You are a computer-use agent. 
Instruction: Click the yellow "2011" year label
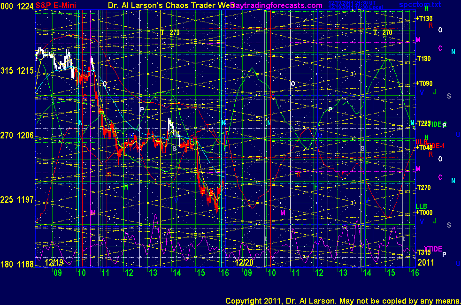point(425,262)
